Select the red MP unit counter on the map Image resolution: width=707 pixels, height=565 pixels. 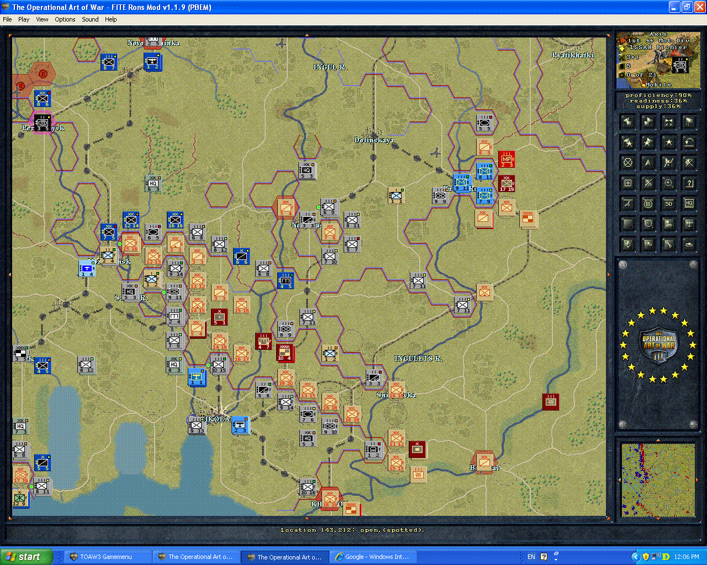[x=506, y=159]
